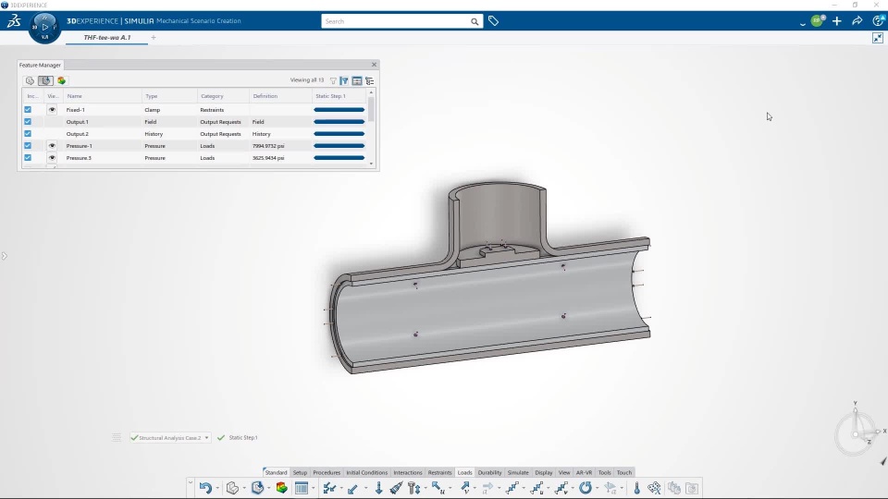The image size is (888, 499).
Task: Open the THF-tee-wa A.1 document tab
Action: point(107,37)
